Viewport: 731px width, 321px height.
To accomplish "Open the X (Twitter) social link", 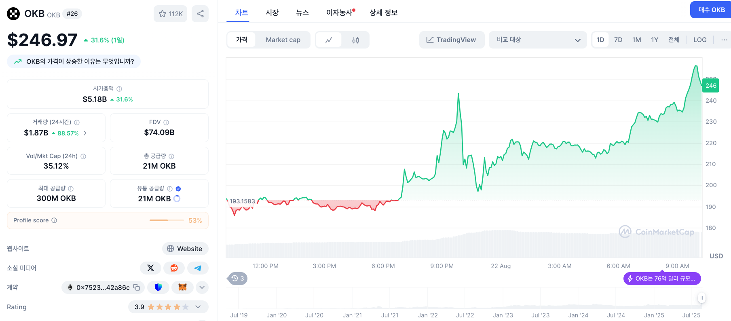I will tap(150, 268).
